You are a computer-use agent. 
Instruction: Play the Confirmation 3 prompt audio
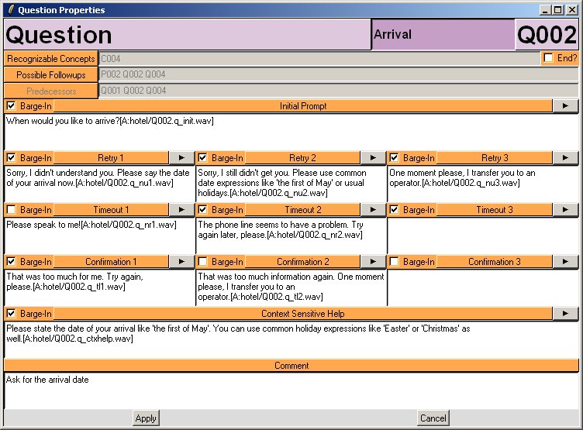click(565, 262)
